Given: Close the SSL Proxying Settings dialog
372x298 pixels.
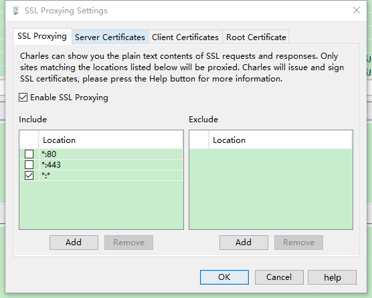Looking at the screenshot, I should tap(357, 10).
